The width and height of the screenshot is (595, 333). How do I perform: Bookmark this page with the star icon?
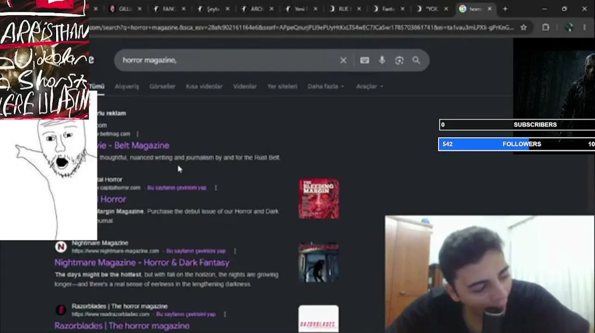524,27
